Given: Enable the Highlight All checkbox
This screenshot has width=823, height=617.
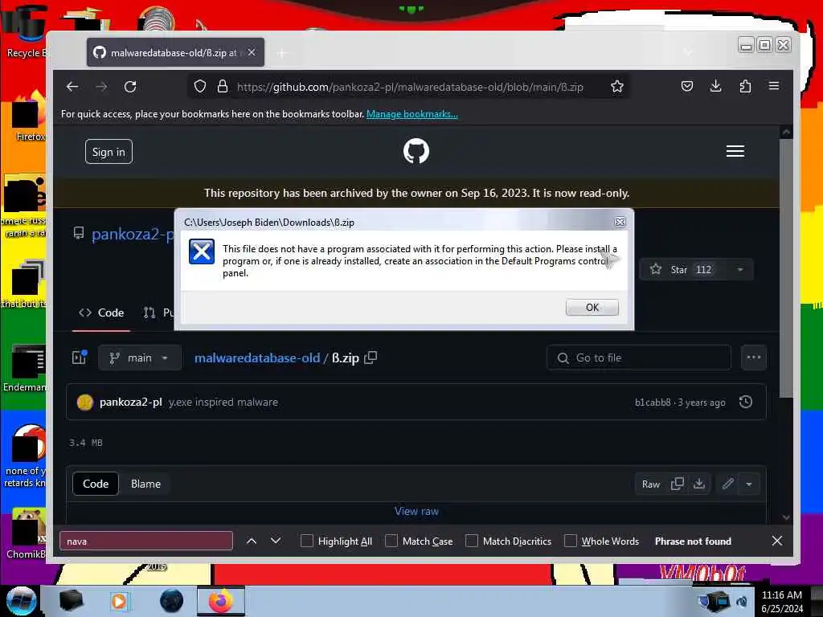Looking at the screenshot, I should pyautogui.click(x=306, y=541).
